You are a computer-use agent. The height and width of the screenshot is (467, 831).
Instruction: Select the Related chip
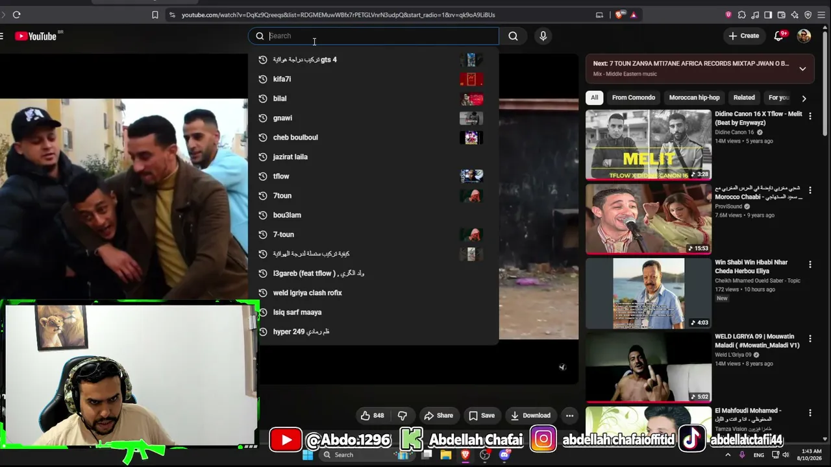(x=744, y=98)
